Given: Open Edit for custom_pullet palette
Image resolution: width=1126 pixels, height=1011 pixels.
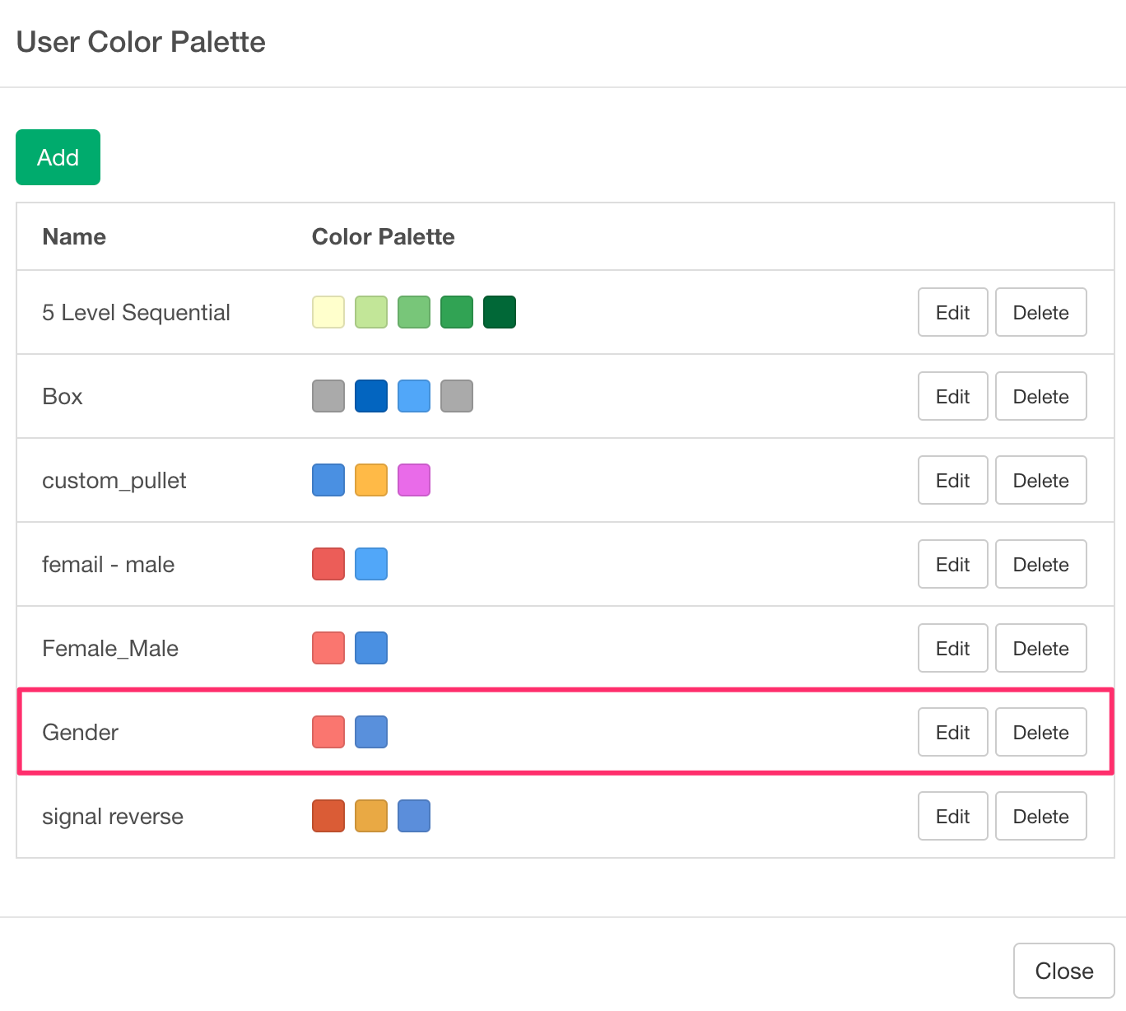Looking at the screenshot, I should click(952, 481).
